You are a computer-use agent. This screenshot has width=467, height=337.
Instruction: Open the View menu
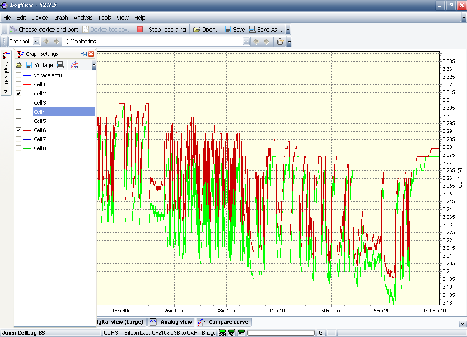click(x=122, y=18)
